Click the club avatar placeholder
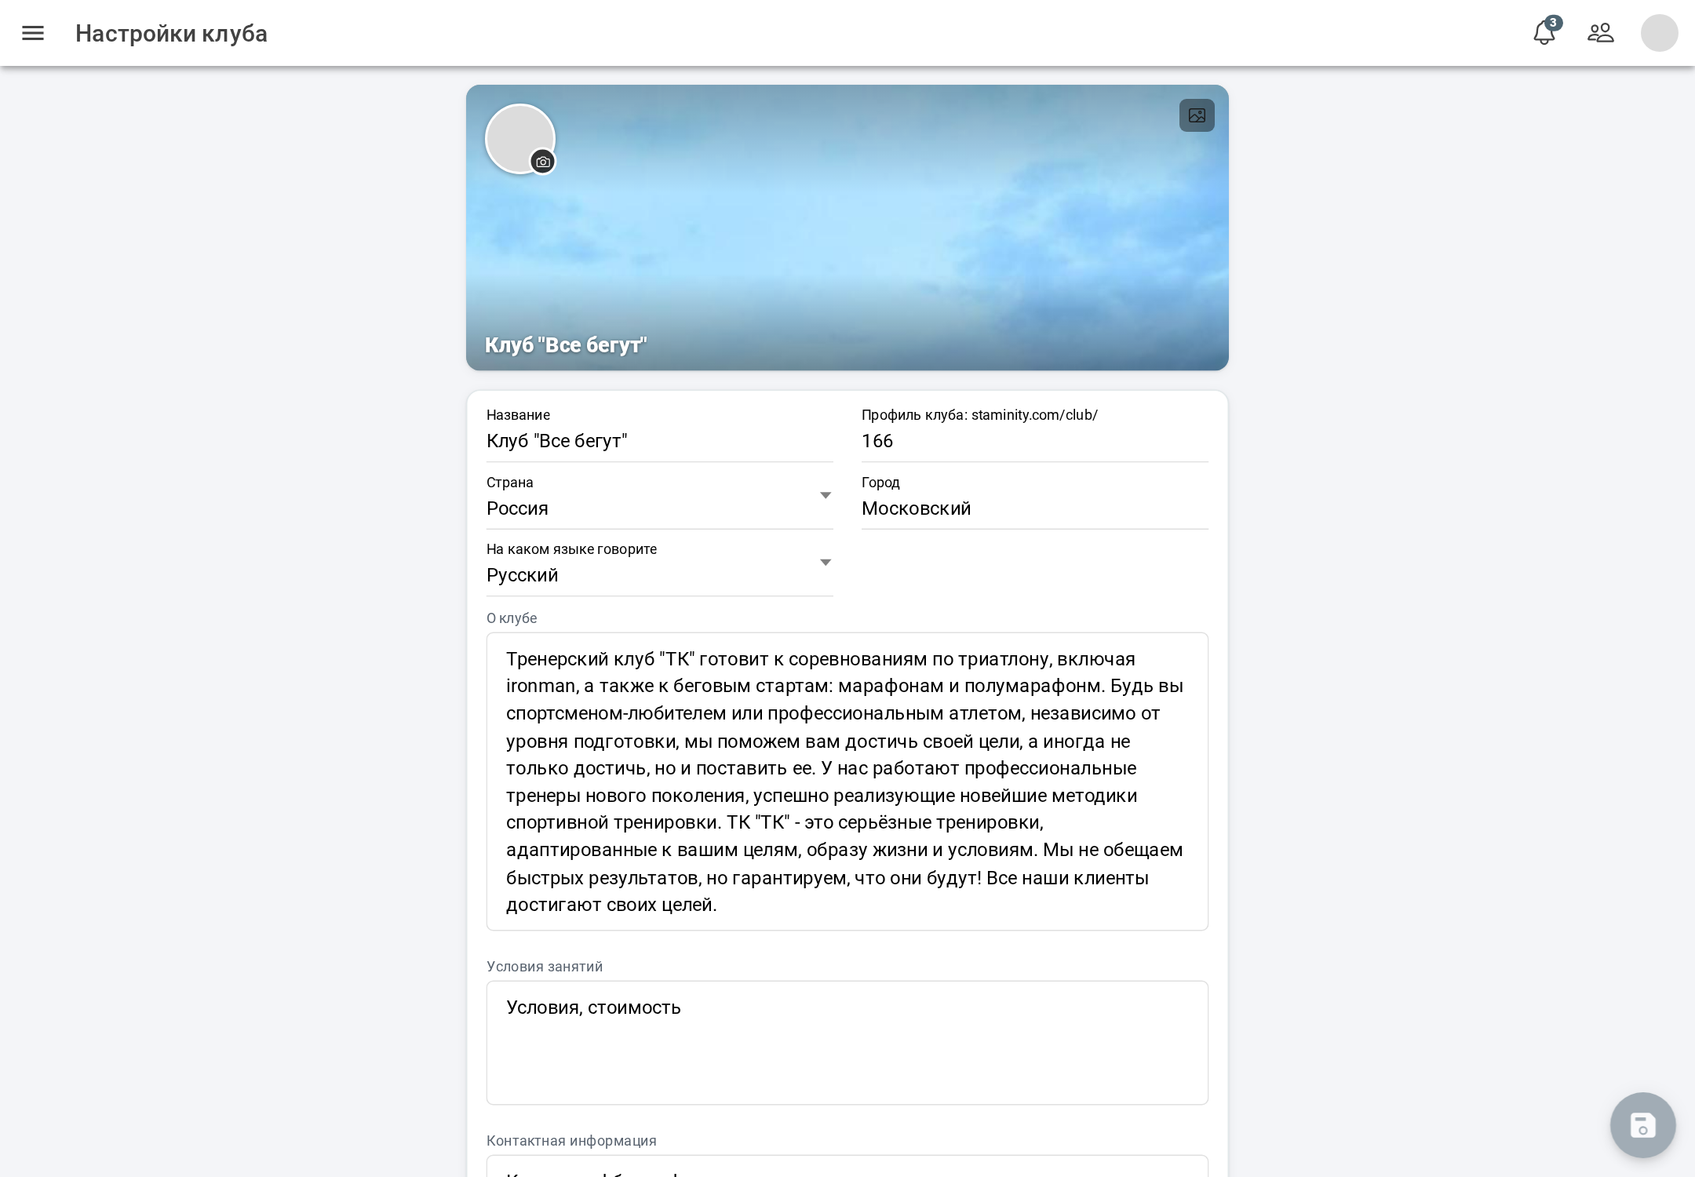The image size is (1695, 1177). tap(519, 138)
